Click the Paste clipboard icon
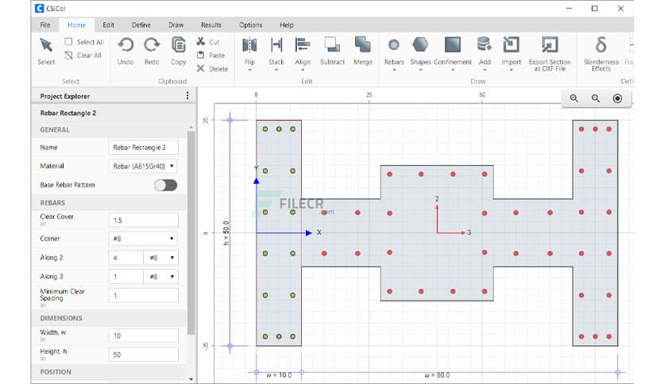Viewport: 664px width, 384px height. pyautogui.click(x=201, y=55)
